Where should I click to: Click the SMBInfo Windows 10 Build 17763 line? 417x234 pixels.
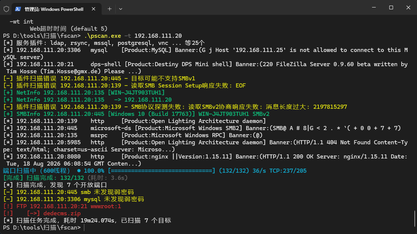(x=136, y=114)
